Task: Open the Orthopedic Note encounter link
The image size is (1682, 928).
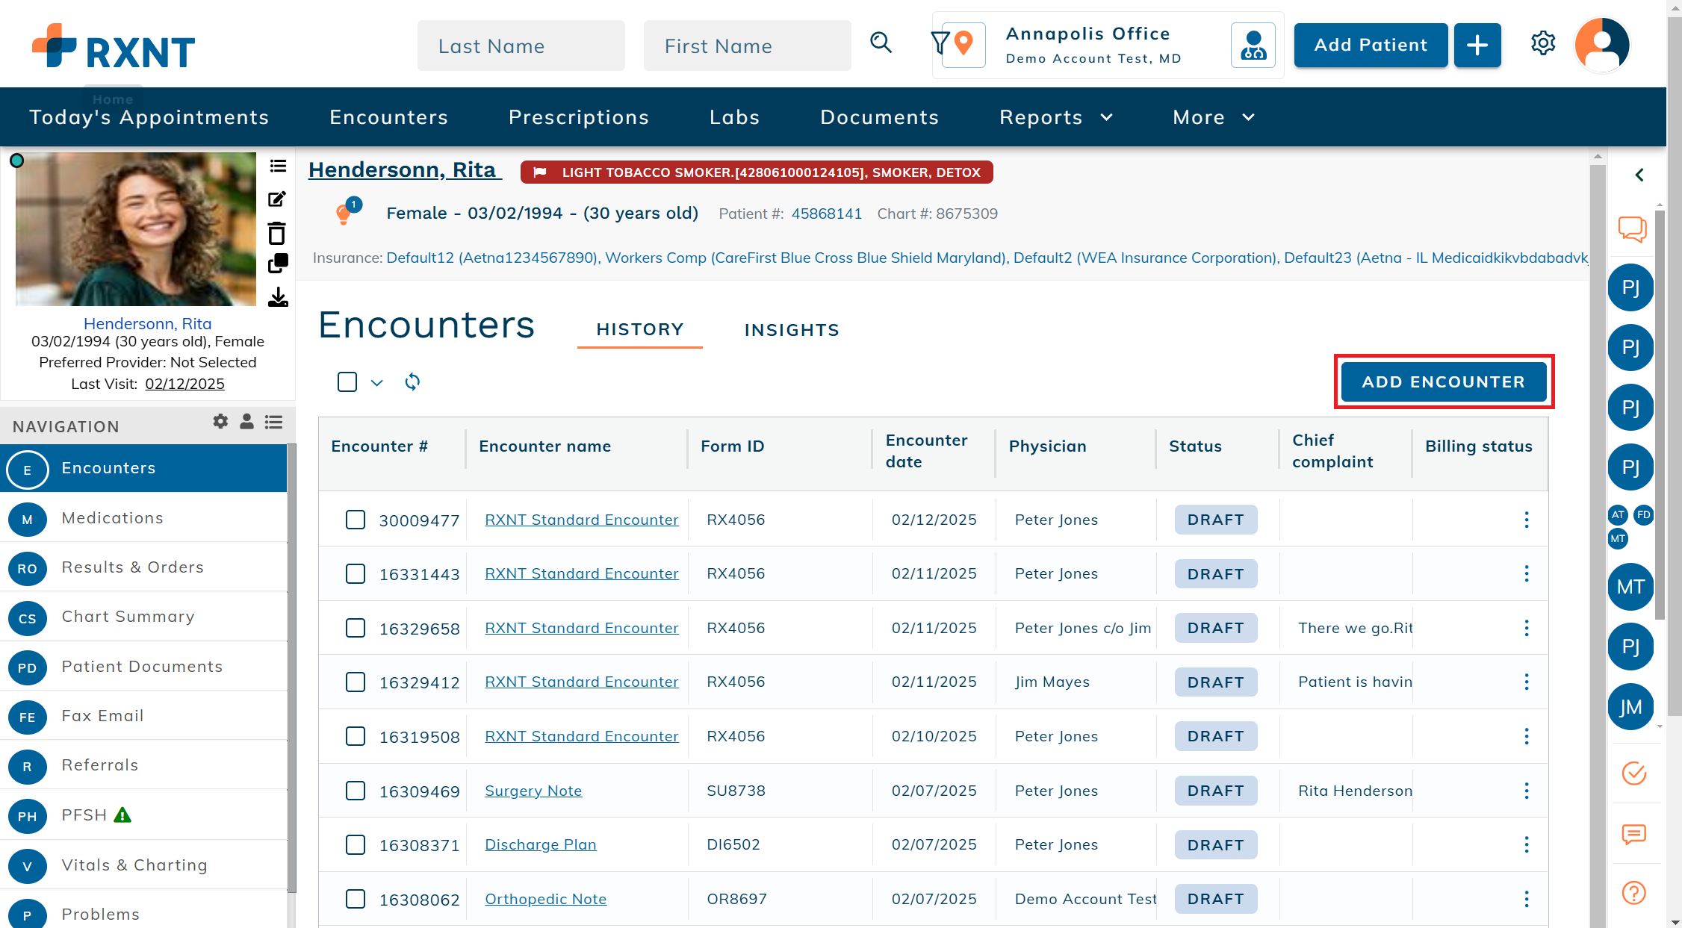Action: click(546, 899)
